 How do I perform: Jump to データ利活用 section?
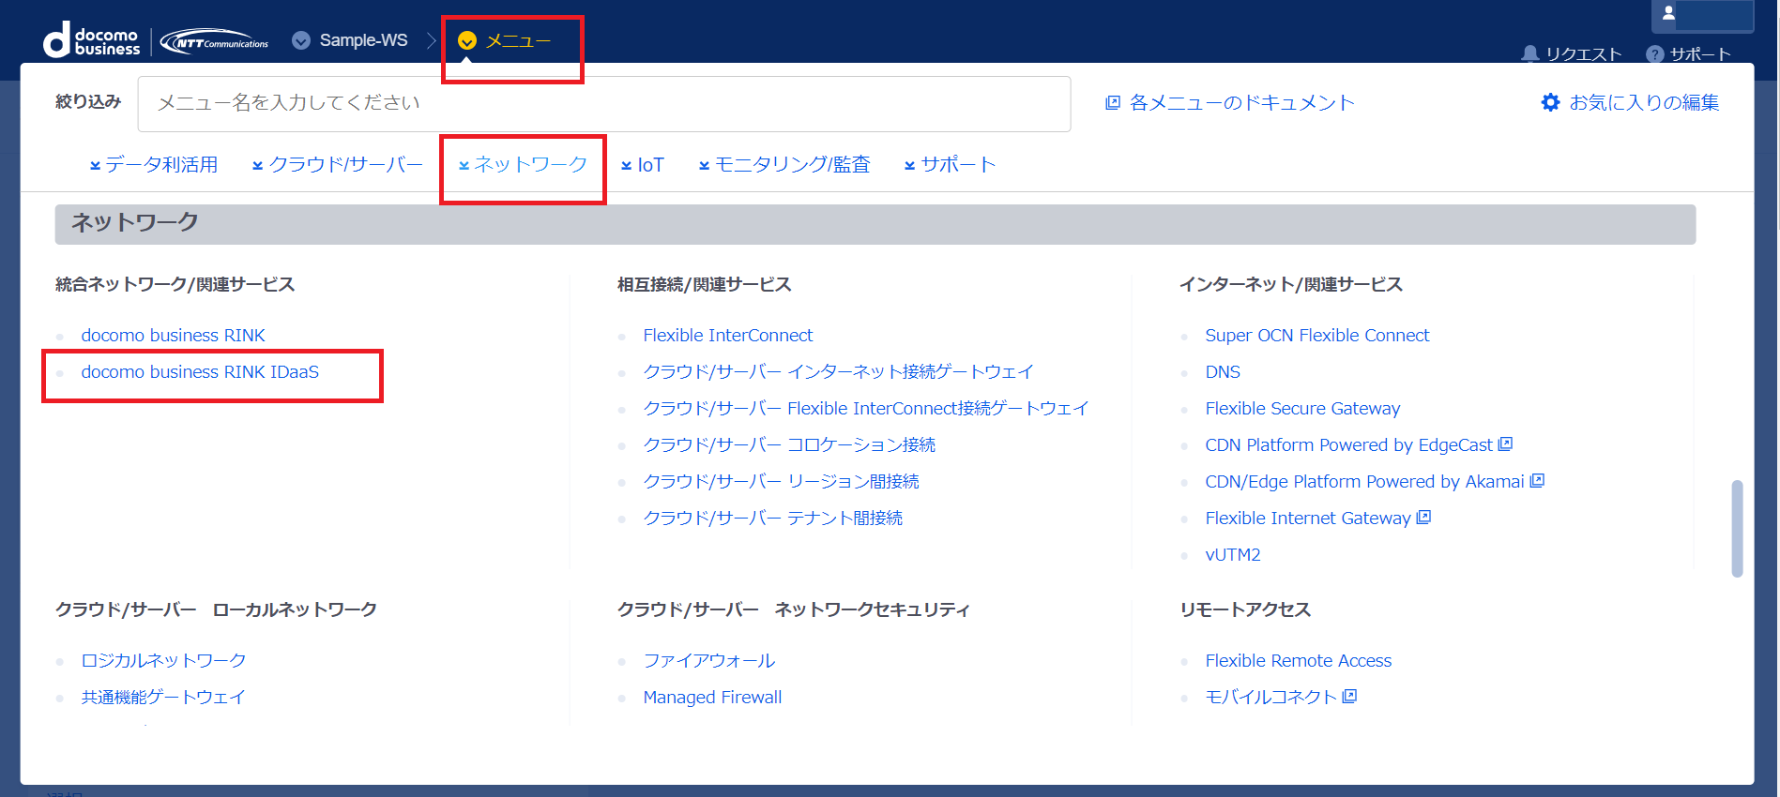click(x=154, y=164)
